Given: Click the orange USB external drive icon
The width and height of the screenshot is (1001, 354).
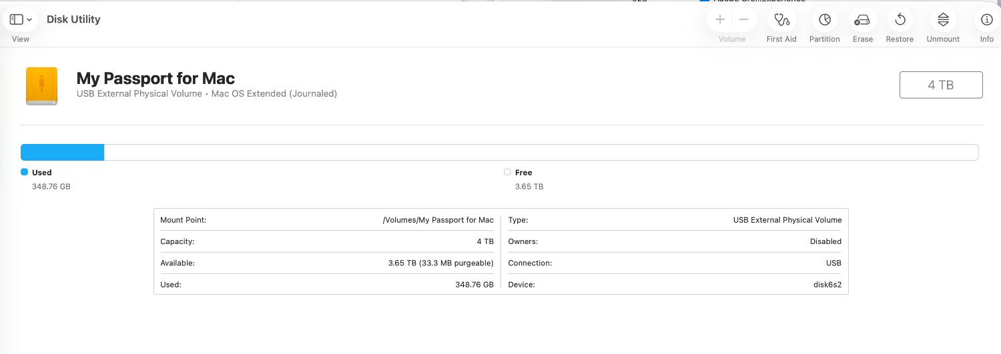Looking at the screenshot, I should tap(41, 86).
